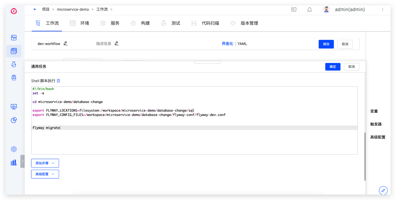Switch to the 环境 tab

click(80, 23)
